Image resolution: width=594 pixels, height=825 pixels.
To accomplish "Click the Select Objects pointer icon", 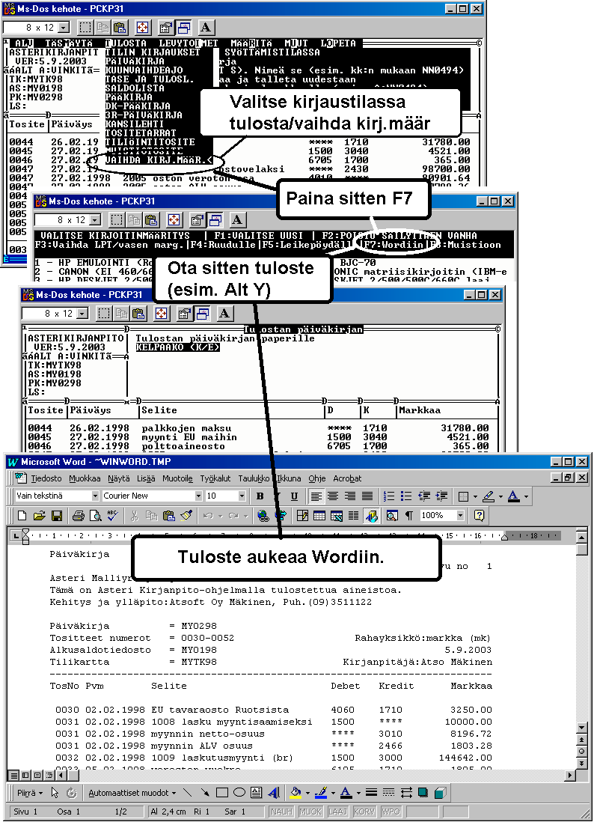I will pos(55,792).
